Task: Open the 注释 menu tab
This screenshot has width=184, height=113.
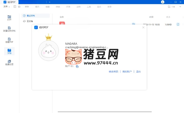Action: click(78, 7)
